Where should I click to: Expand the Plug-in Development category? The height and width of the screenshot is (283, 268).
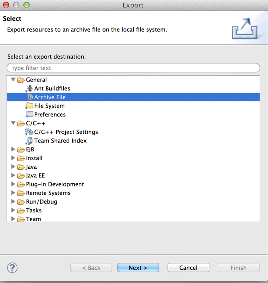click(x=13, y=184)
